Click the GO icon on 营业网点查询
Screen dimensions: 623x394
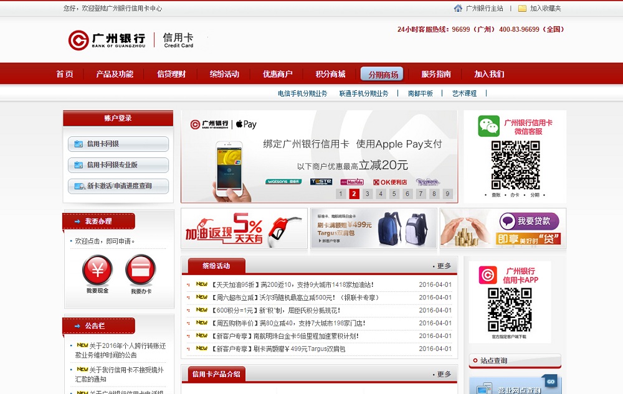[551, 382]
